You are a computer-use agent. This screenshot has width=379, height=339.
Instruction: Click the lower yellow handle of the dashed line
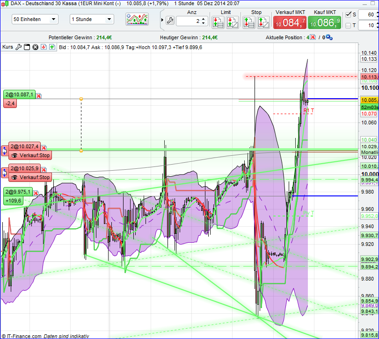[81, 151]
